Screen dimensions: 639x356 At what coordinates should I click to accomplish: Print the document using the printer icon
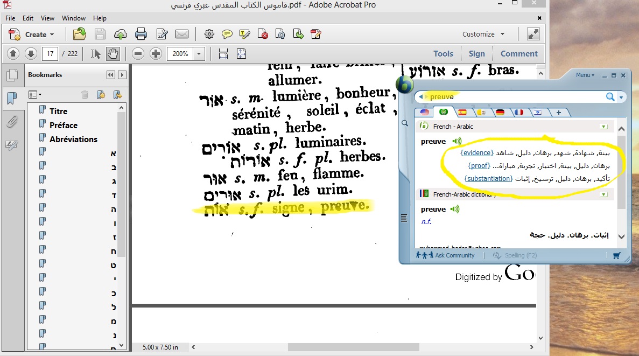pyautogui.click(x=141, y=34)
